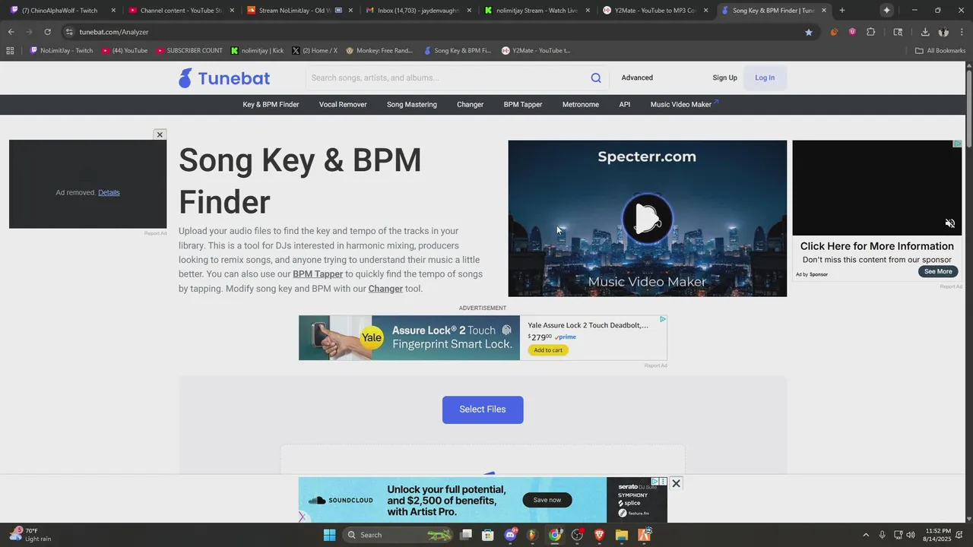Close the Song Key & BPM Finder tab
This screenshot has width=973, height=547.
click(x=824, y=11)
